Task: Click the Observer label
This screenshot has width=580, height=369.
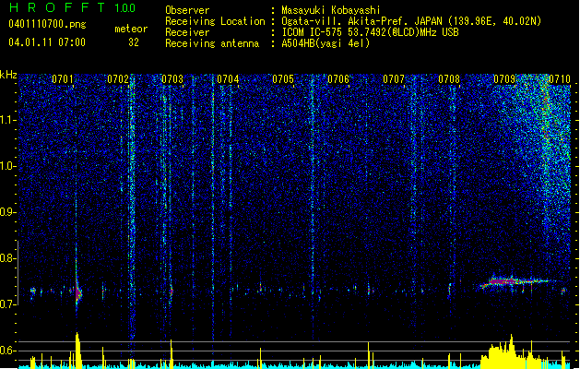Action: tap(187, 10)
